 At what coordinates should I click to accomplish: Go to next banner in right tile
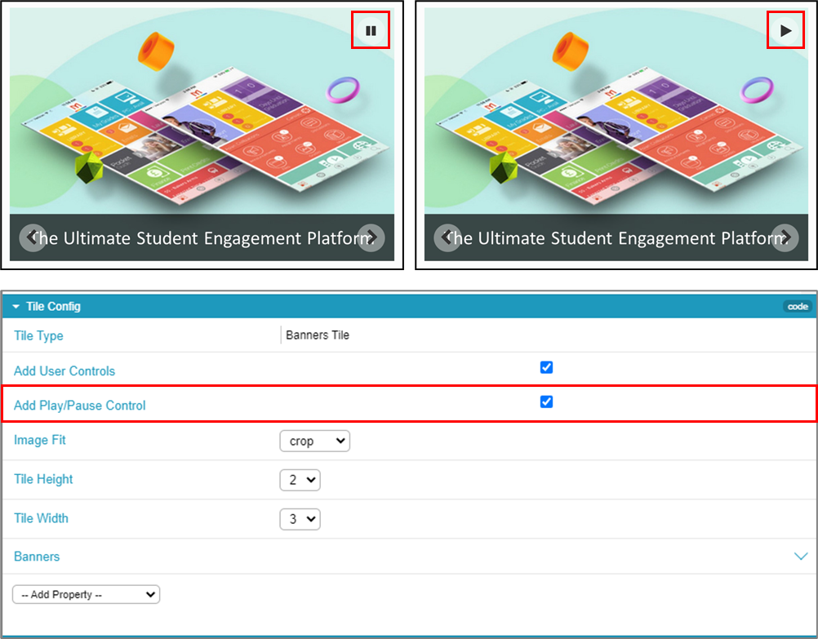click(x=785, y=237)
